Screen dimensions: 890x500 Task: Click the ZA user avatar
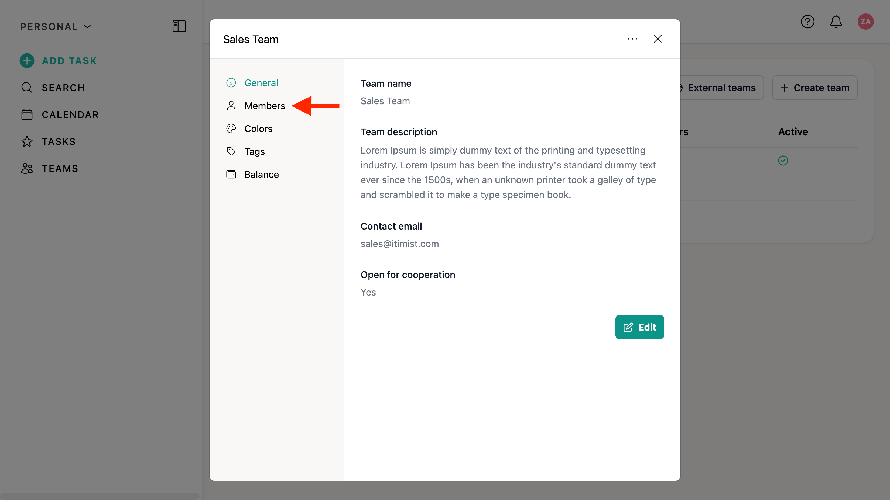point(865,22)
